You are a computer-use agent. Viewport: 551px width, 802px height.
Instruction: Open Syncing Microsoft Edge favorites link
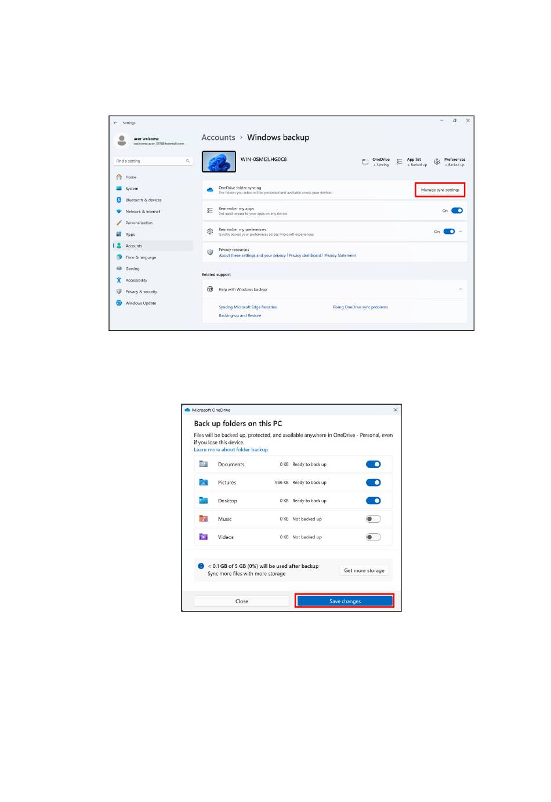coord(248,307)
